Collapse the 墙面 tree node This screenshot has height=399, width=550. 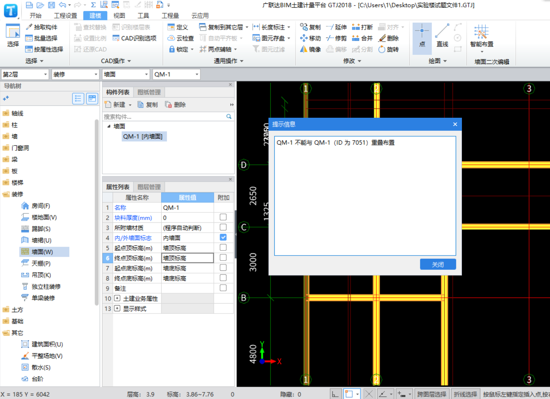tap(109, 126)
